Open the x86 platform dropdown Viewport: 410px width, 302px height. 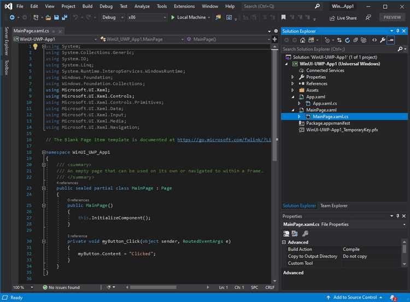point(147,18)
